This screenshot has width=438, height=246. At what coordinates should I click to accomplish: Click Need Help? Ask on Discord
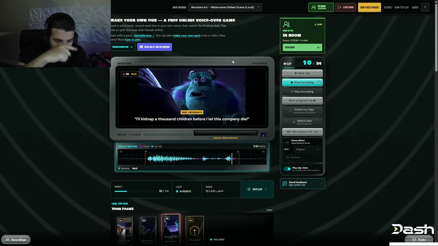click(155, 47)
